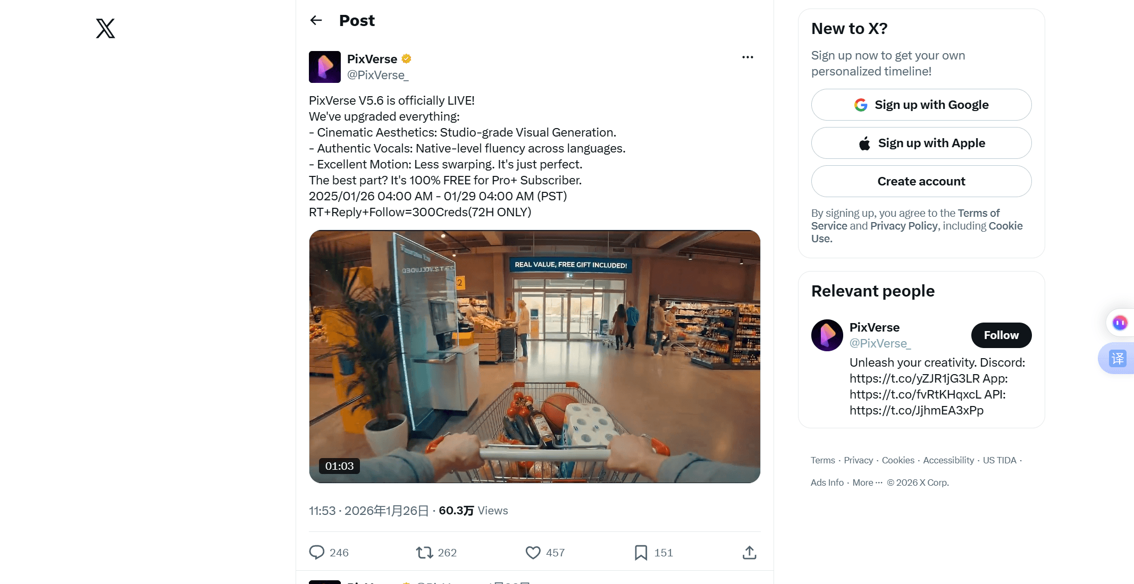Bookmark the post with bookmark icon
The width and height of the screenshot is (1134, 584).
(641, 553)
